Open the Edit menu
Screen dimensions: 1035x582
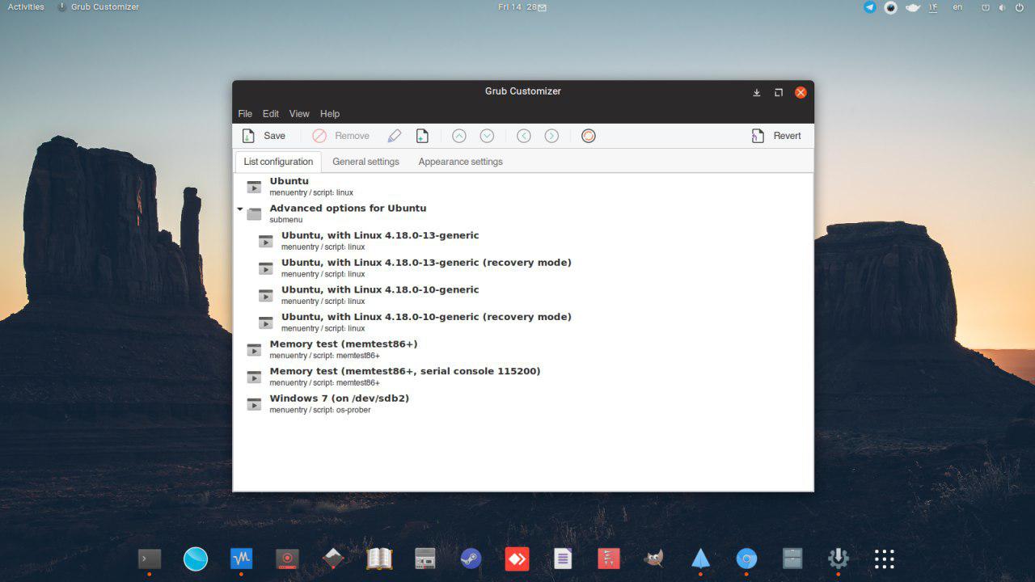pyautogui.click(x=271, y=114)
